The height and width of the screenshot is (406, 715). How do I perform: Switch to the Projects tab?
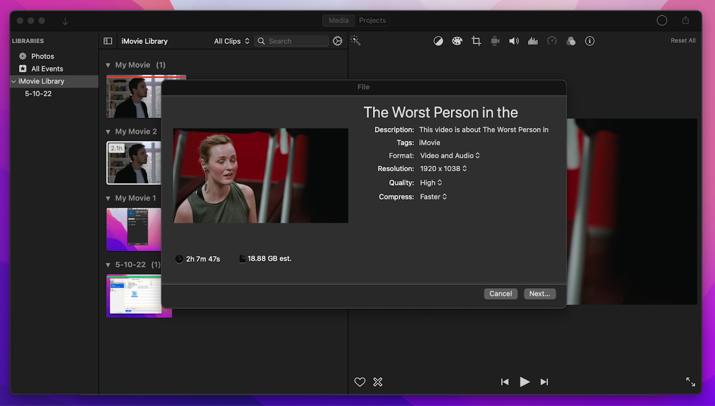coord(372,20)
